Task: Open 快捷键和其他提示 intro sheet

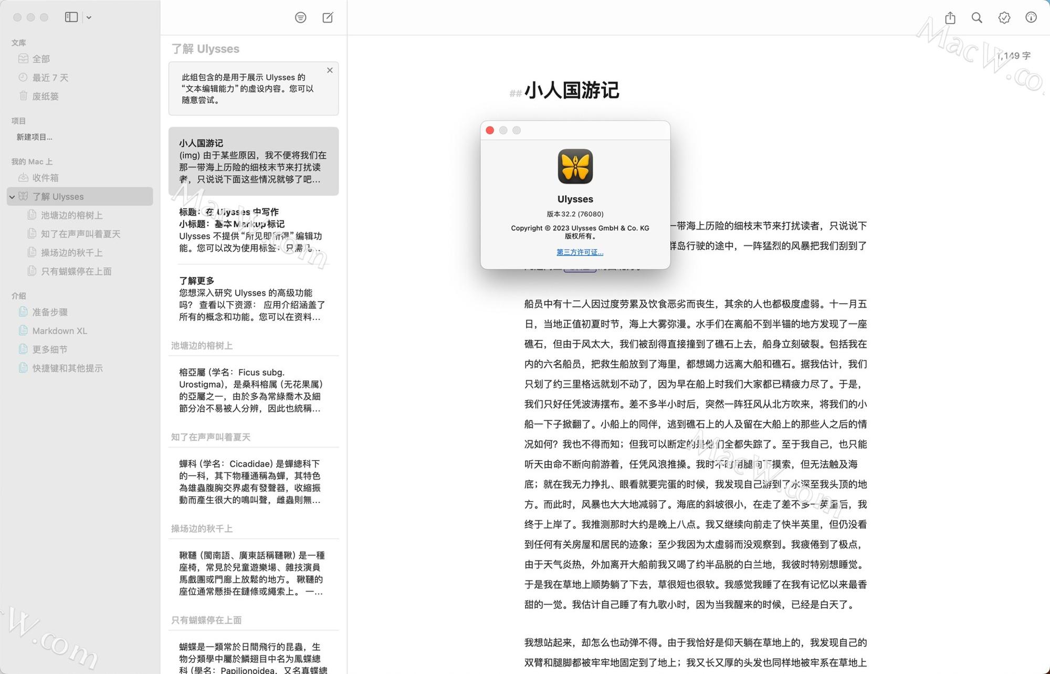Action: (80, 368)
